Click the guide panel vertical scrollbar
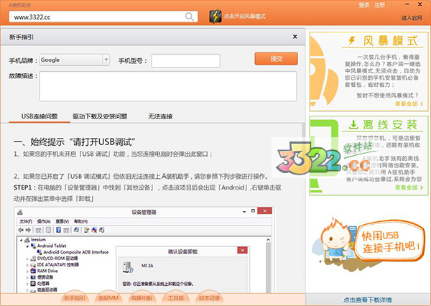The width and height of the screenshot is (431, 306). tap(303, 208)
